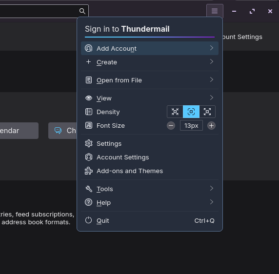Click the Font Size label text
The width and height of the screenshot is (279, 274).
click(x=111, y=125)
